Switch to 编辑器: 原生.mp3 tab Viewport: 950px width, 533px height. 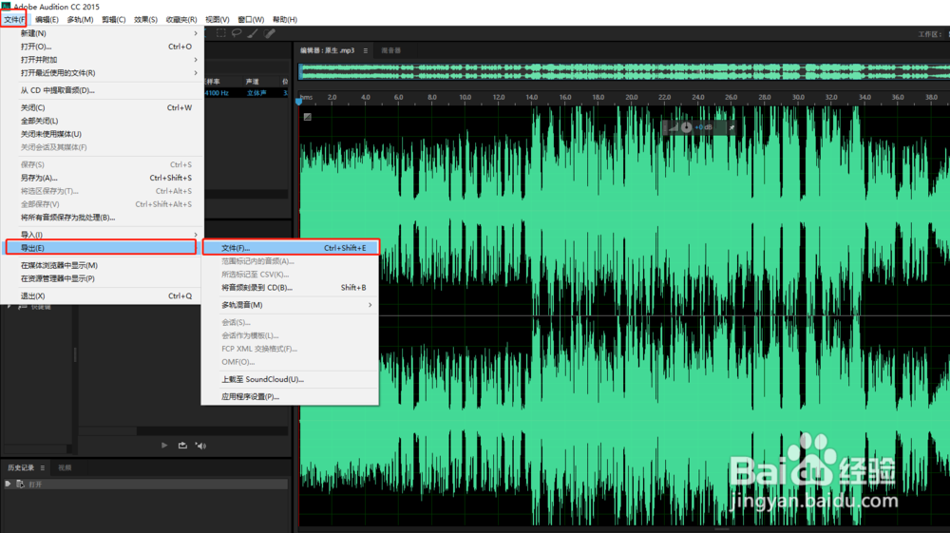click(327, 51)
